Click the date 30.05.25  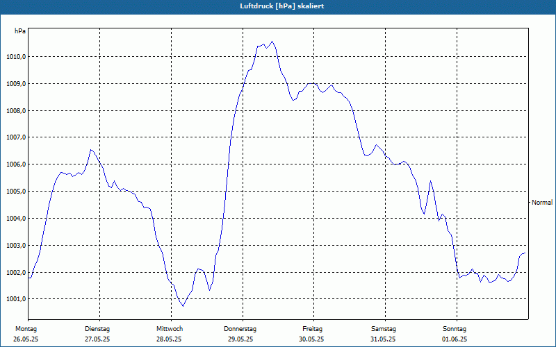[x=311, y=339]
